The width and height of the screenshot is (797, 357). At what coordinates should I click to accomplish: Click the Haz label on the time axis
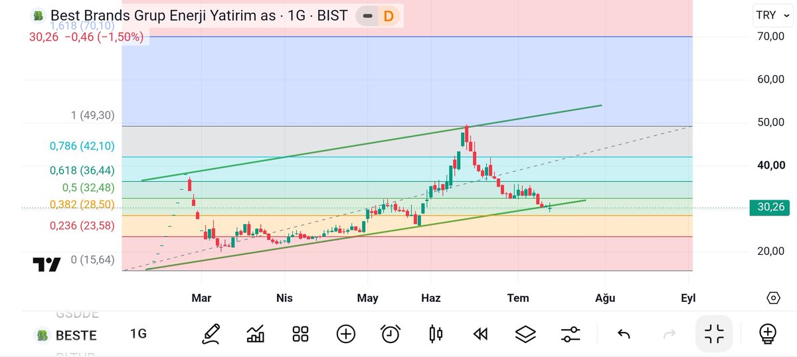pyautogui.click(x=431, y=298)
